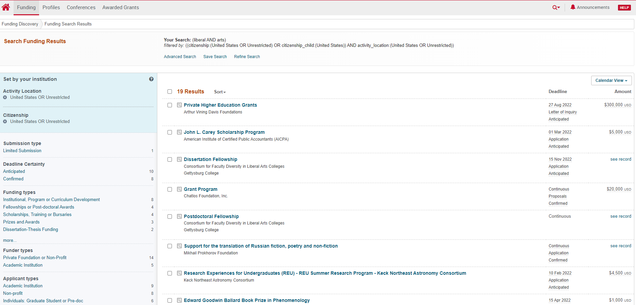
Task: Open the Postdoctoral Fellowship result
Action: (211, 216)
